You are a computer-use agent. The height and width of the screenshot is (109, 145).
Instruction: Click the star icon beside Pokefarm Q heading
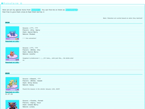2,3
